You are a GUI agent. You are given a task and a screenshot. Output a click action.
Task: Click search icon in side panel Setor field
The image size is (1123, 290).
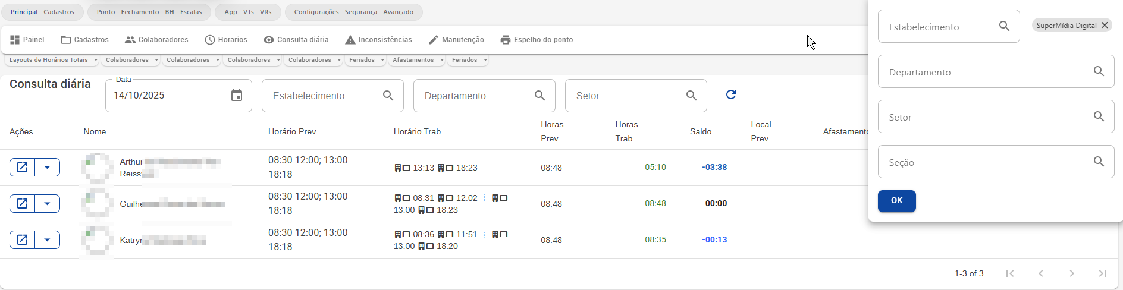(1099, 116)
